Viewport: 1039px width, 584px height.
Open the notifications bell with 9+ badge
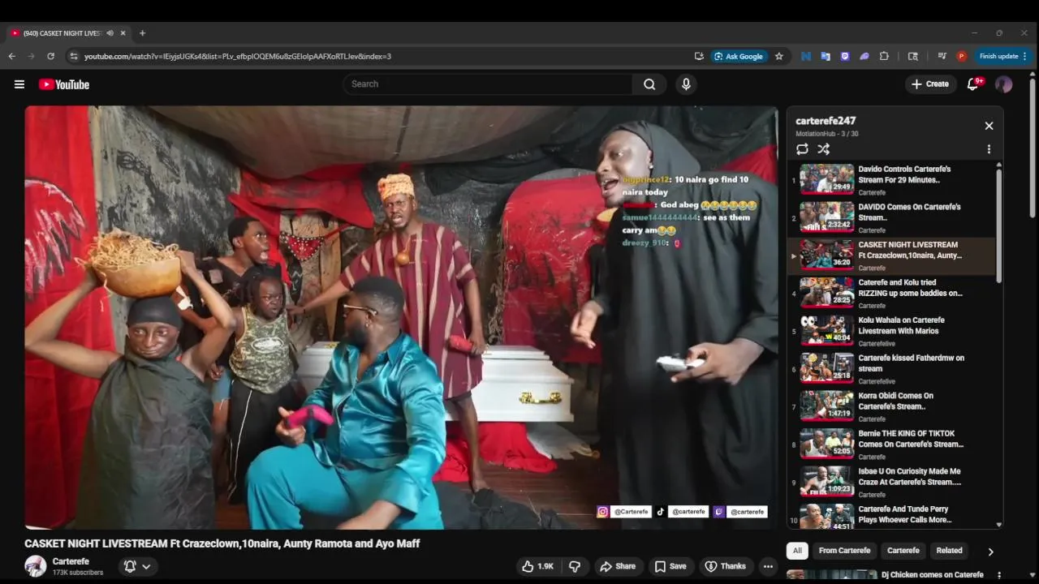tap(973, 84)
